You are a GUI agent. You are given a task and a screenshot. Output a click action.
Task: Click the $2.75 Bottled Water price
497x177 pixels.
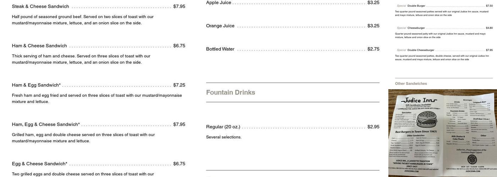(x=373, y=49)
